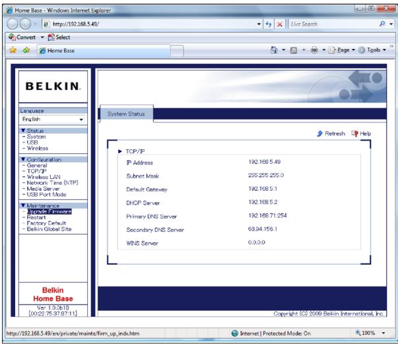
Task: Click Primary DNS Server value 192.168.71.254
Action: [x=267, y=215]
